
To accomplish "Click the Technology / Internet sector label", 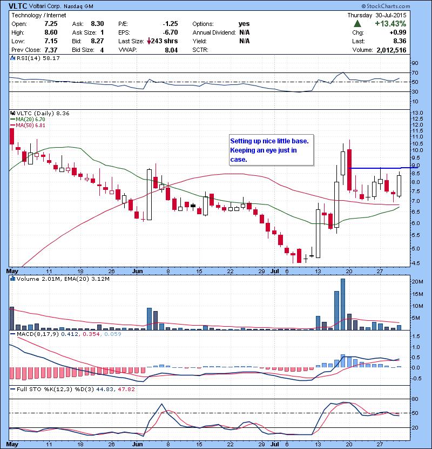I will [x=38, y=15].
